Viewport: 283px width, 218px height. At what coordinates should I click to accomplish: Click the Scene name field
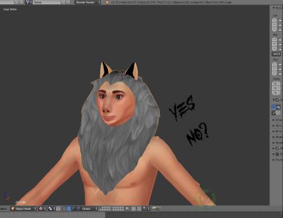pos(47,2)
